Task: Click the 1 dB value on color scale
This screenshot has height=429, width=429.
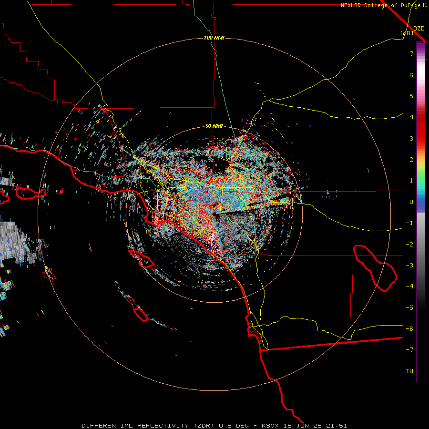Action: point(411,181)
